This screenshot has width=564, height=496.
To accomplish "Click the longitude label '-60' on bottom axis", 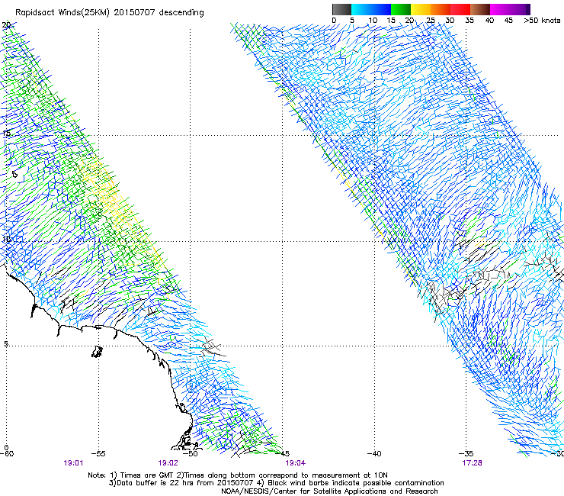I will click(6, 453).
